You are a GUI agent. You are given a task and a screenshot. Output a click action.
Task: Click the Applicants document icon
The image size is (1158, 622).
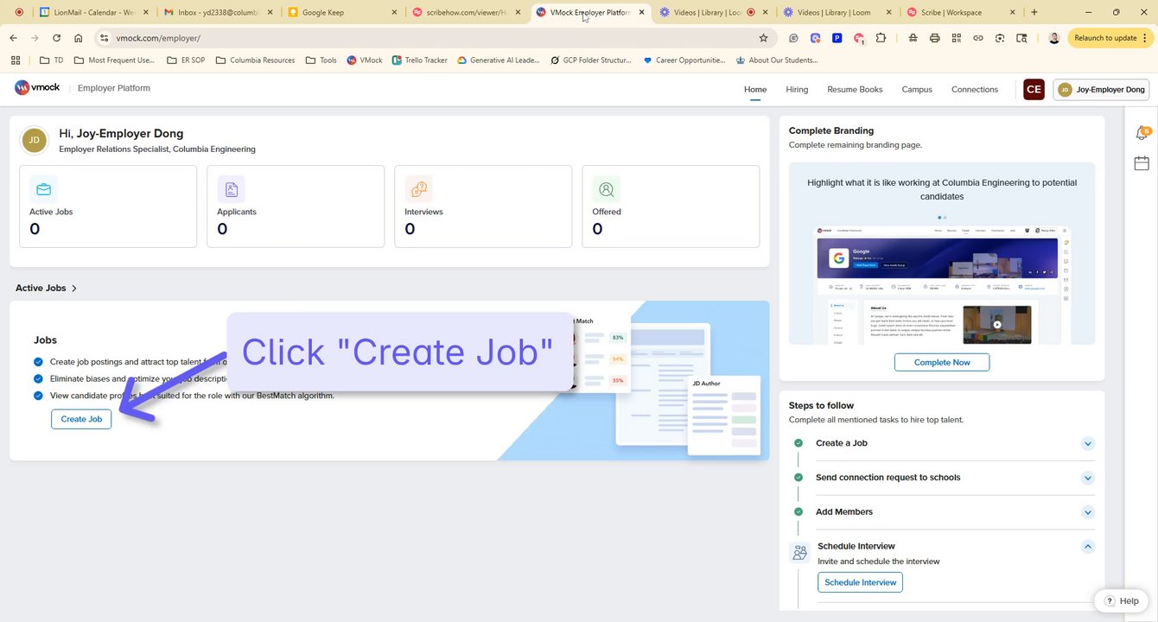tap(231, 189)
